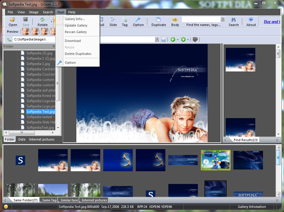This screenshot has width=284, height=212.
Task: Click the GiSeek app icon in title bar
Action: (x=5, y=4)
